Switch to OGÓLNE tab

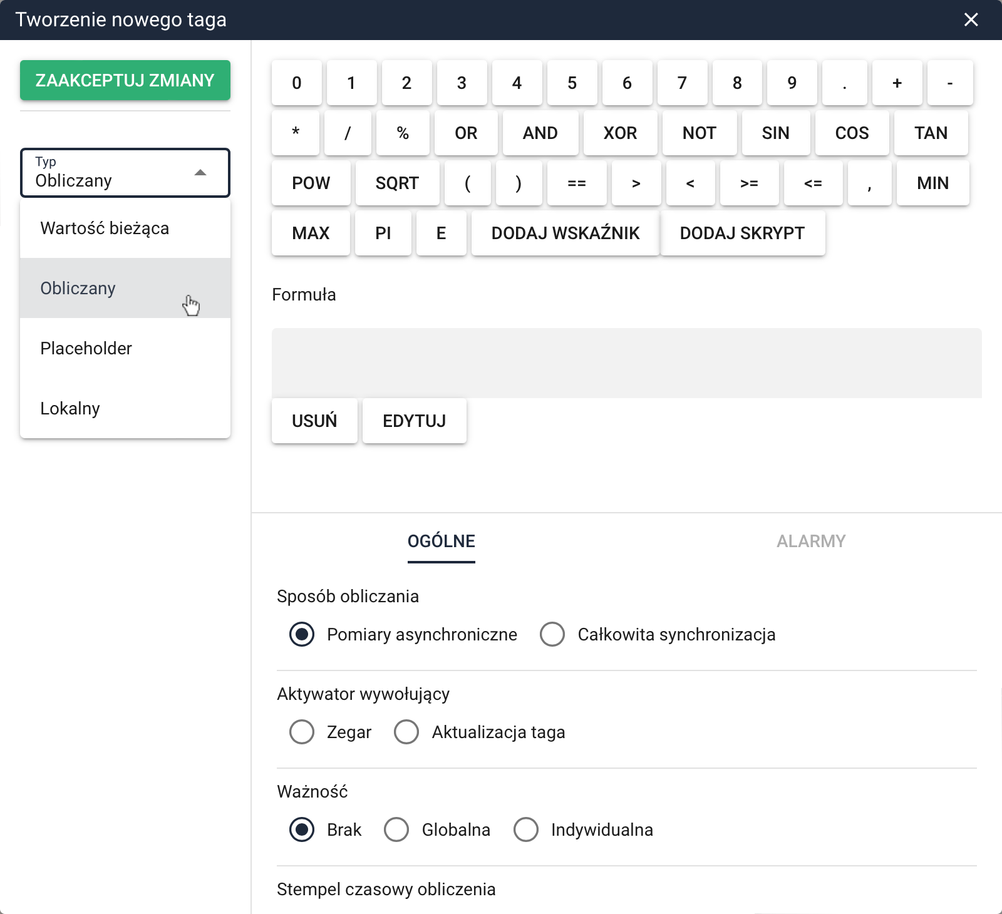tap(442, 541)
